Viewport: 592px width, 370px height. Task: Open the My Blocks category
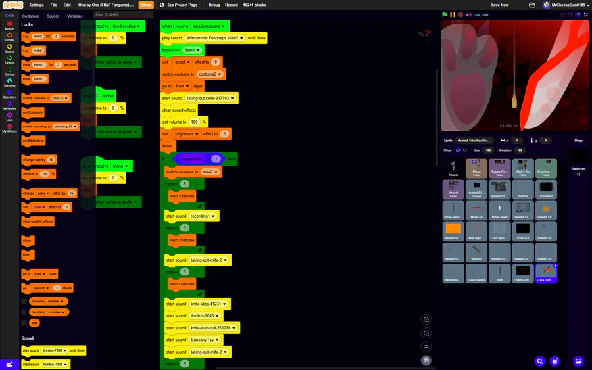[x=9, y=128]
